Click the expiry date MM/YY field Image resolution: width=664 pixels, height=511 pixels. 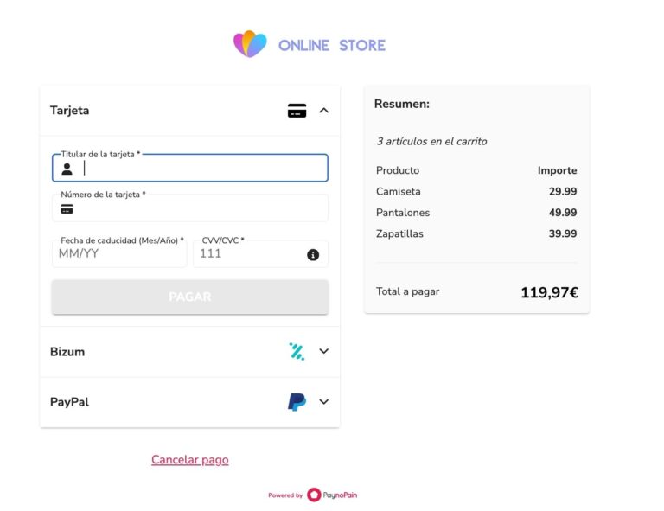tap(119, 254)
